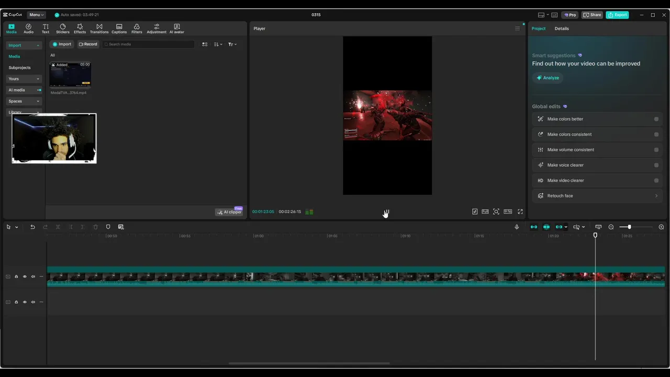Open the linkage options dropdown arrow
670x377 pixels.
tap(566, 227)
